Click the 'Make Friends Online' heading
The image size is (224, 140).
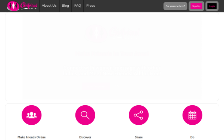tap(32, 137)
